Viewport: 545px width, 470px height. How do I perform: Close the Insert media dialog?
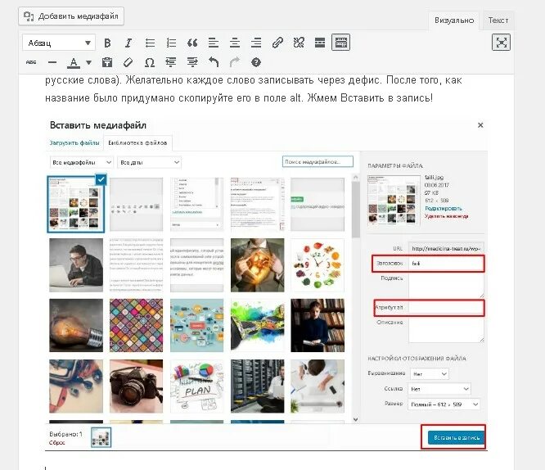tap(480, 125)
